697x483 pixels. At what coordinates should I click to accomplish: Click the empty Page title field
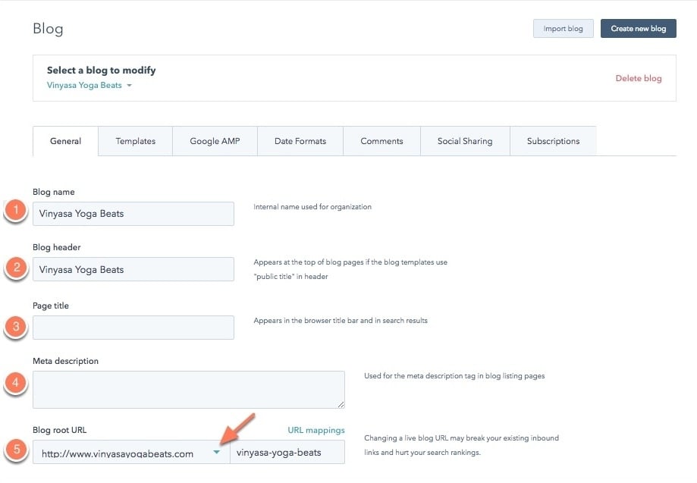[x=133, y=327]
